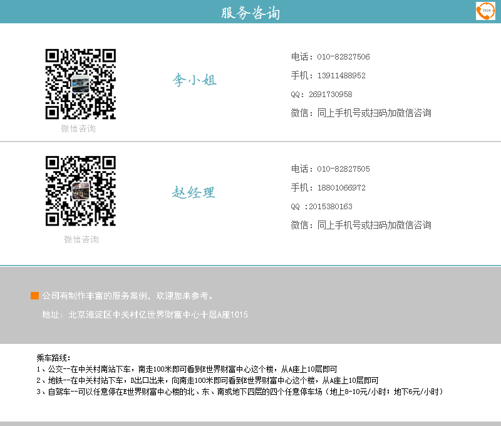Click the self-driving parking directions line
This screenshot has height=426, width=501.
click(x=240, y=392)
